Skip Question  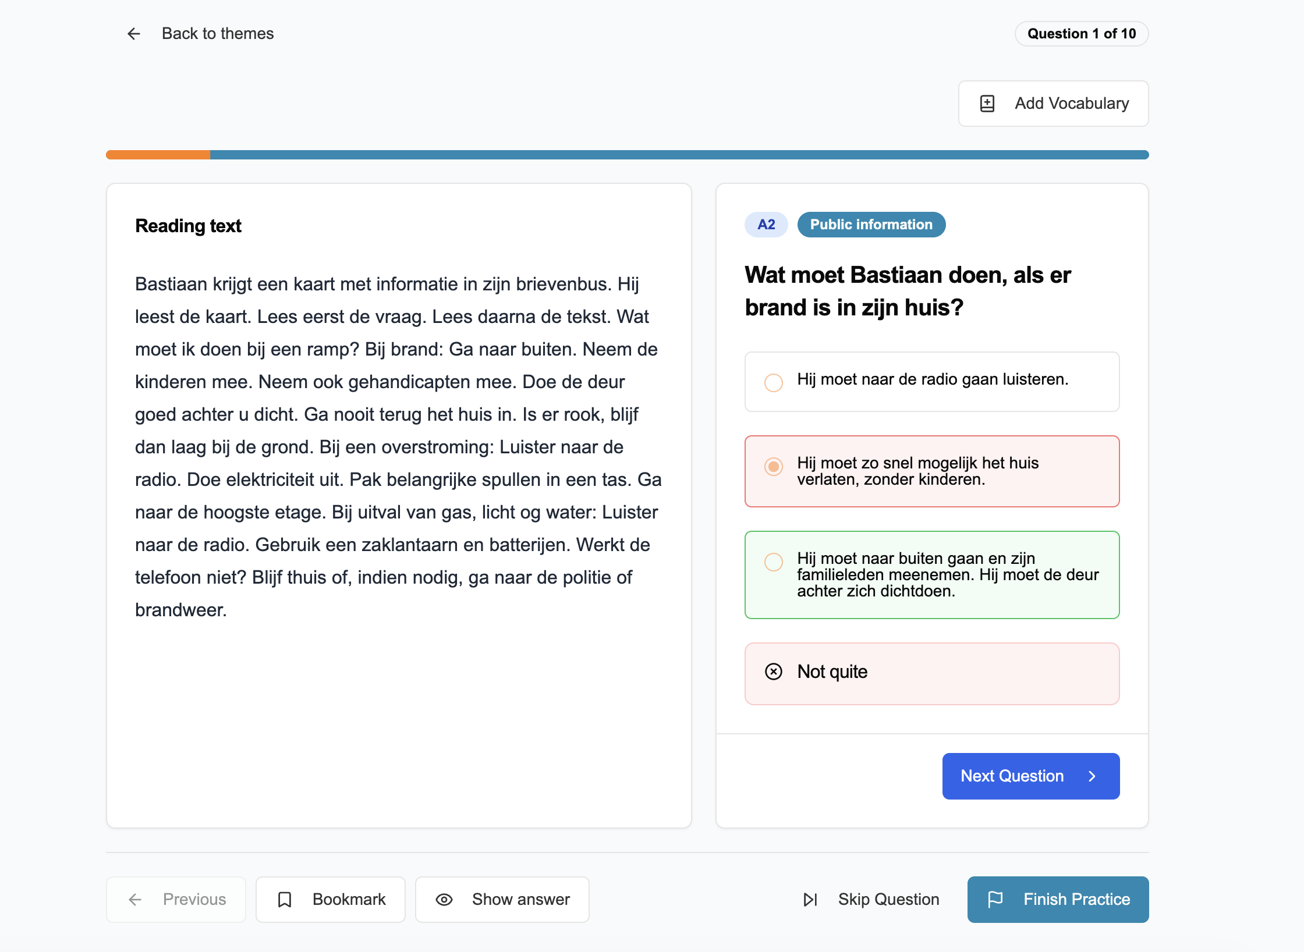click(x=870, y=900)
